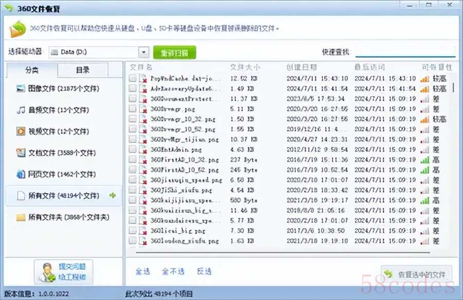Screen dimensions: 463x300
Task: Click the green 重新扫描 button
Action: click(x=174, y=52)
